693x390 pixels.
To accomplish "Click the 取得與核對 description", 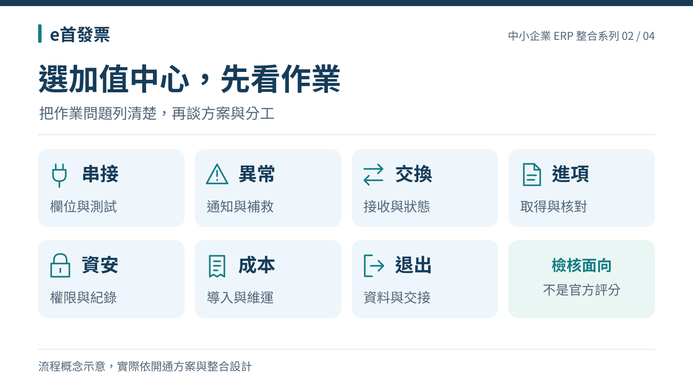I will [x=554, y=207].
